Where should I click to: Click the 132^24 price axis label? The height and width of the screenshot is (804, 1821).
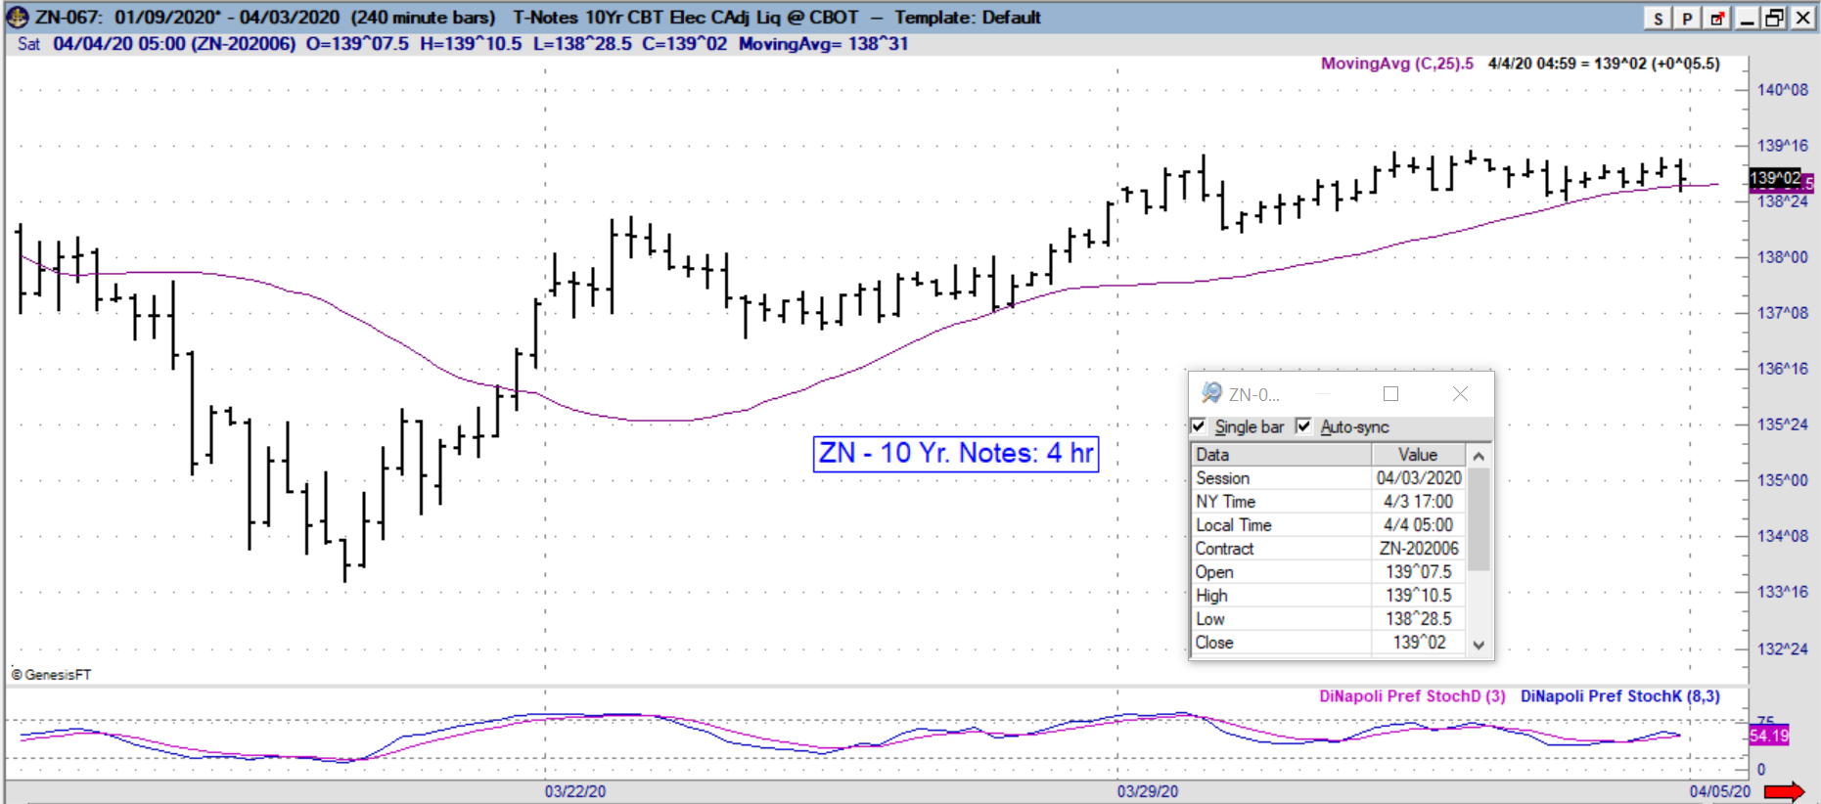tap(1783, 648)
